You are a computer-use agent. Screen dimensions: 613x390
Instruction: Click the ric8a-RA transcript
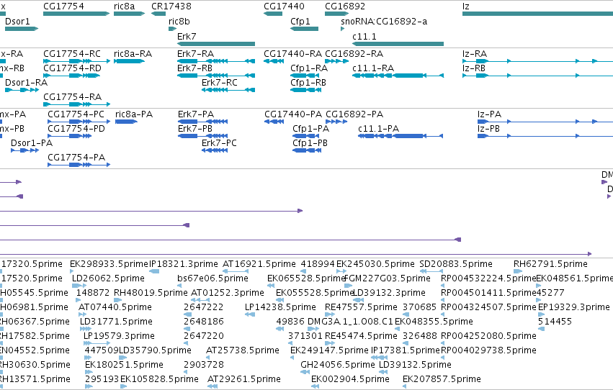pos(129,61)
